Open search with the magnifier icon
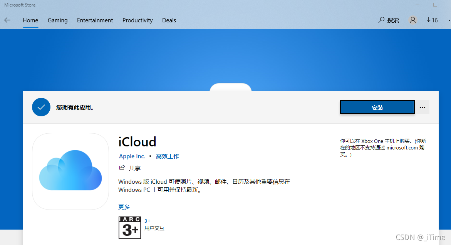 tap(381, 20)
